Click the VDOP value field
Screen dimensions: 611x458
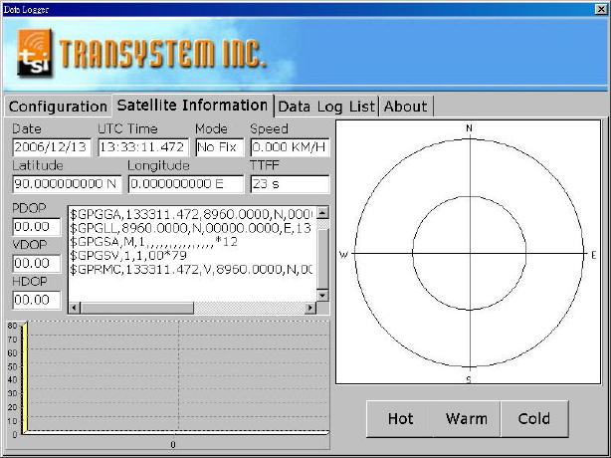[37, 264]
